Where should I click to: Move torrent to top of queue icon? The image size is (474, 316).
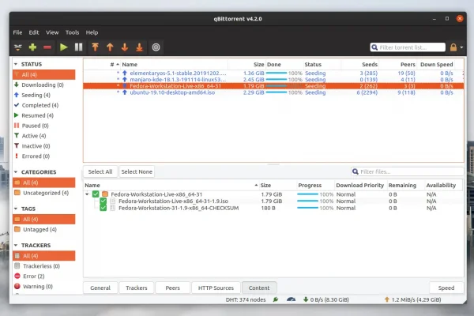tap(94, 47)
